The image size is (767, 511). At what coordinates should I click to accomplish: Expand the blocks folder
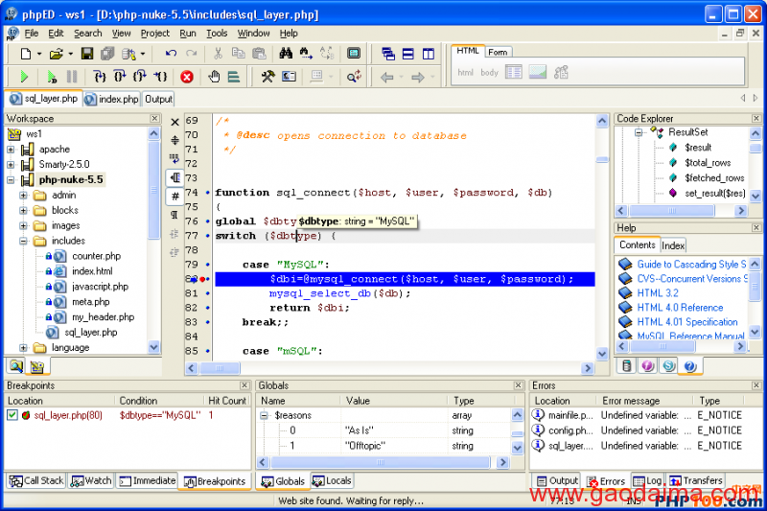[23, 210]
